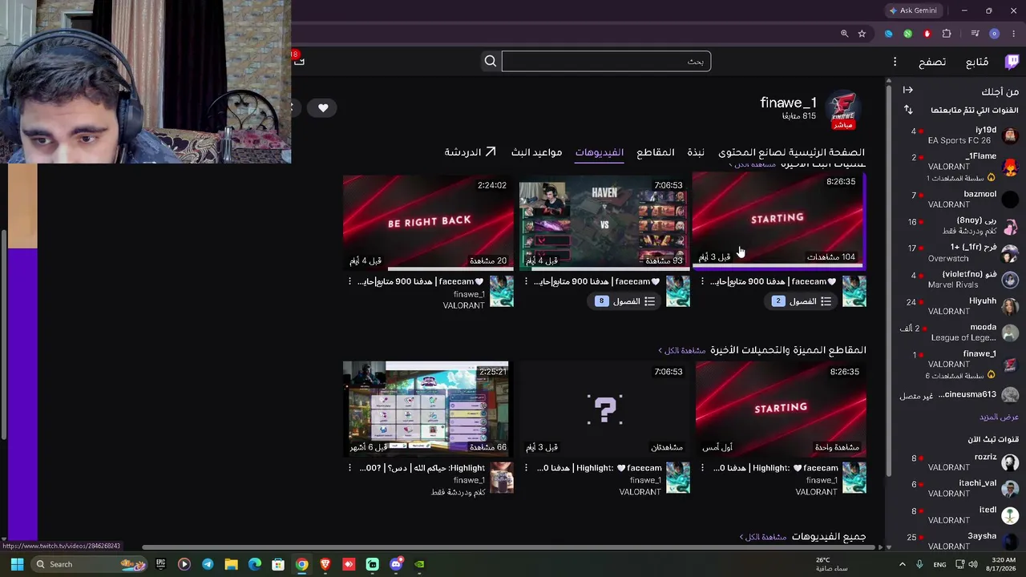Open the Twitch notifications inbox icon
This screenshot has width=1026, height=577.
tap(297, 61)
